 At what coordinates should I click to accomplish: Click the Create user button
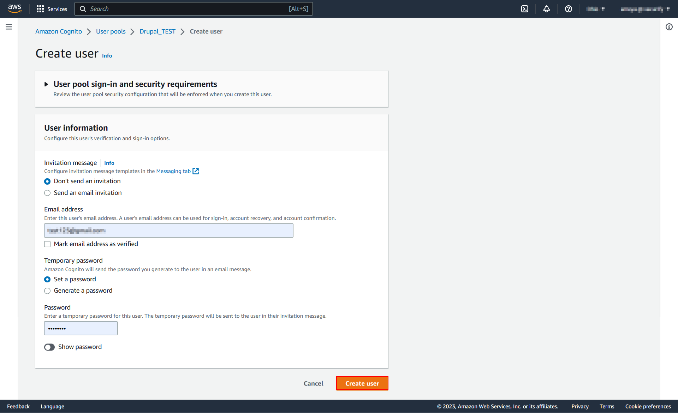click(x=362, y=383)
